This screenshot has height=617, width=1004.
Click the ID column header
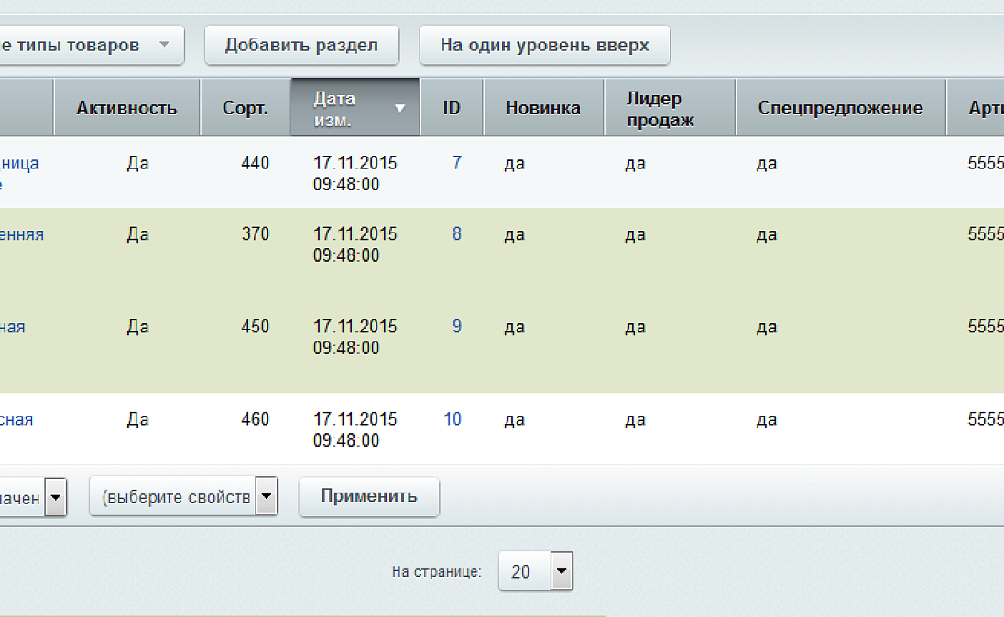pyautogui.click(x=452, y=108)
